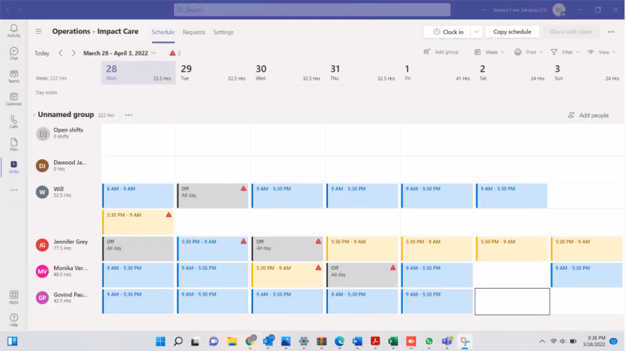Open Calls in the left rail

14,121
